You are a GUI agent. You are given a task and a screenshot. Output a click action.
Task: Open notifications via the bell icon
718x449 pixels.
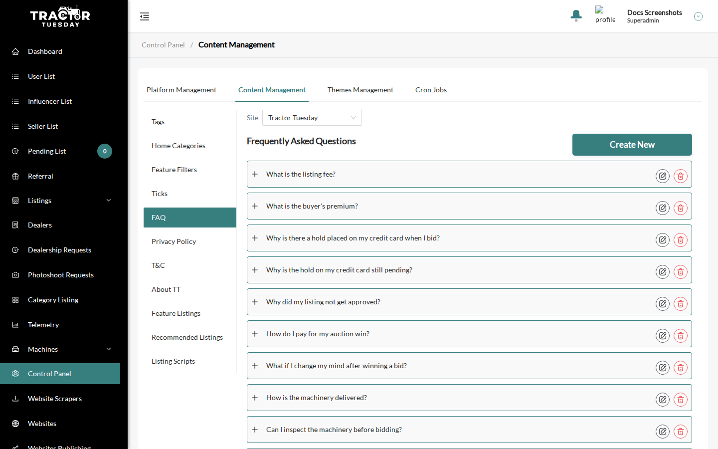(x=576, y=16)
